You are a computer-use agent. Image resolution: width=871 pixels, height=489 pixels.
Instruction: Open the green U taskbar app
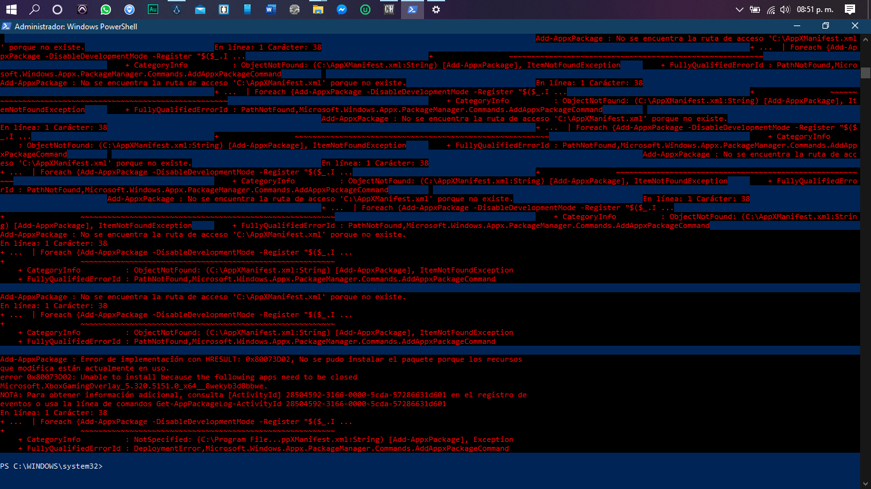365,10
